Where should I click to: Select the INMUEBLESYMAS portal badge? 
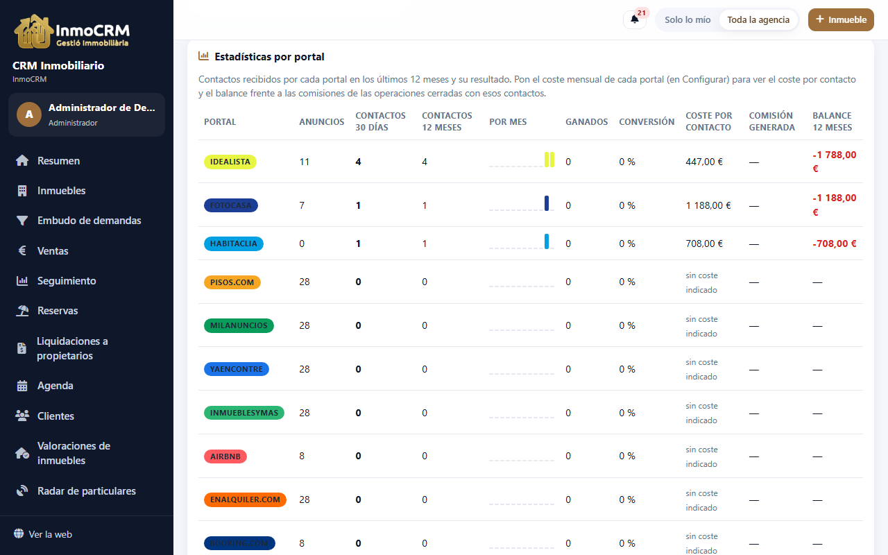click(244, 413)
